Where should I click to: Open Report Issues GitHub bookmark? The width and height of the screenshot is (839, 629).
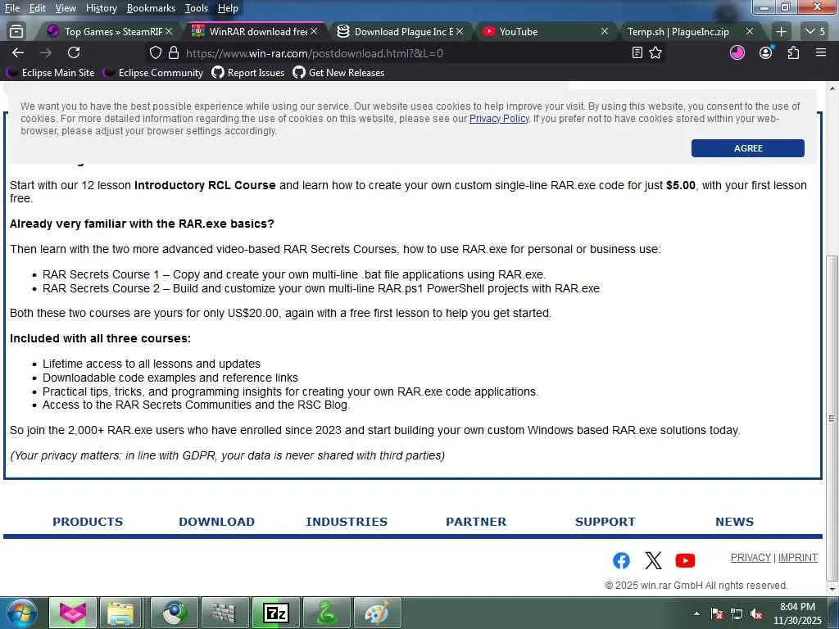click(248, 73)
